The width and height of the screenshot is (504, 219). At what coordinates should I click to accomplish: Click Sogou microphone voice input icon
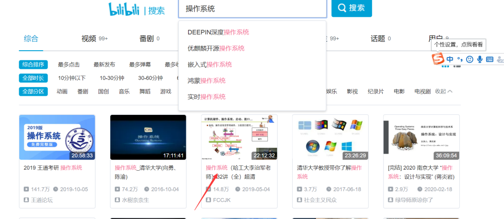point(480,59)
